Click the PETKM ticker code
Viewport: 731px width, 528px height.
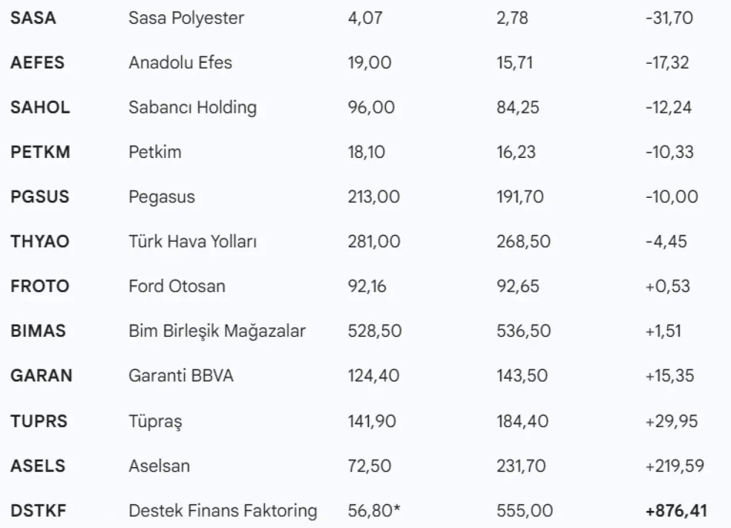coord(40,152)
